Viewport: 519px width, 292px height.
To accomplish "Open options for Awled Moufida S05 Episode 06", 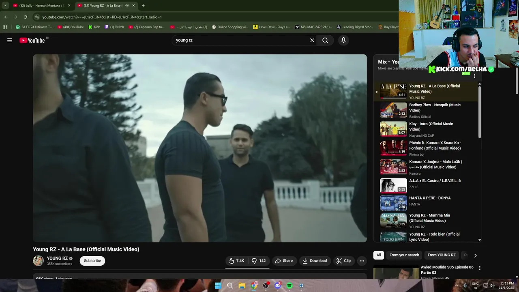I will (x=480, y=268).
